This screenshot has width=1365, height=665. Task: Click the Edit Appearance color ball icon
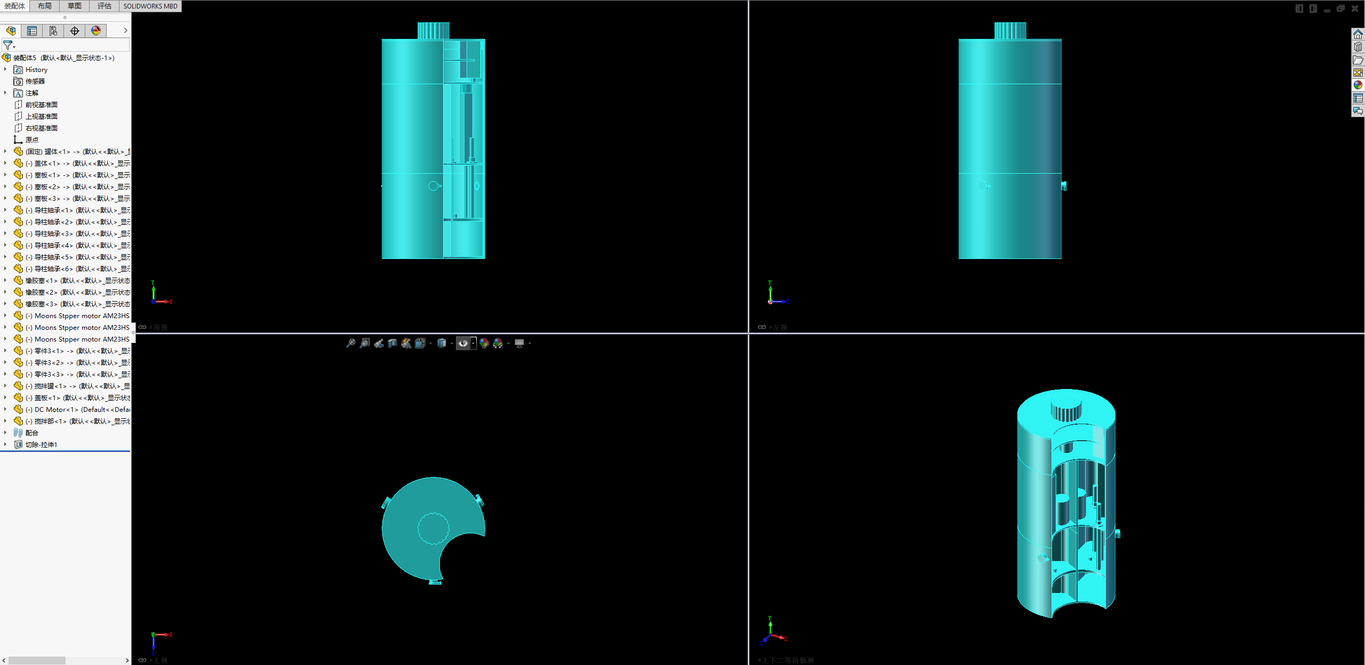[x=484, y=343]
